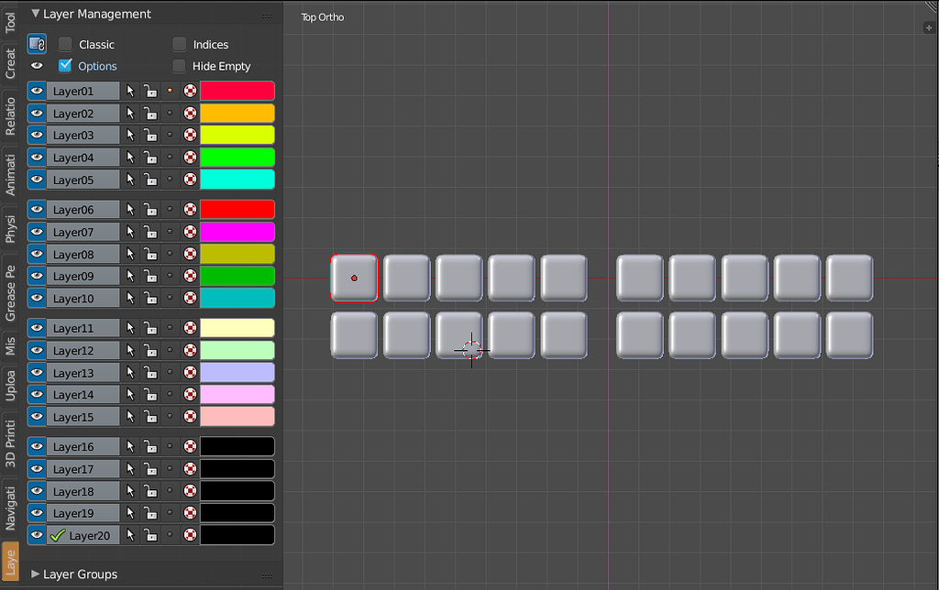Click the 3D cursor crosshair in the viewport
Image resolution: width=939 pixels, height=590 pixels.
(x=472, y=350)
